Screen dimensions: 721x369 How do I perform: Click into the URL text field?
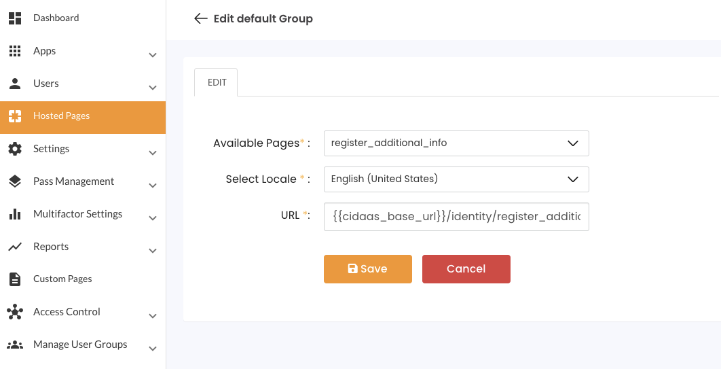456,217
